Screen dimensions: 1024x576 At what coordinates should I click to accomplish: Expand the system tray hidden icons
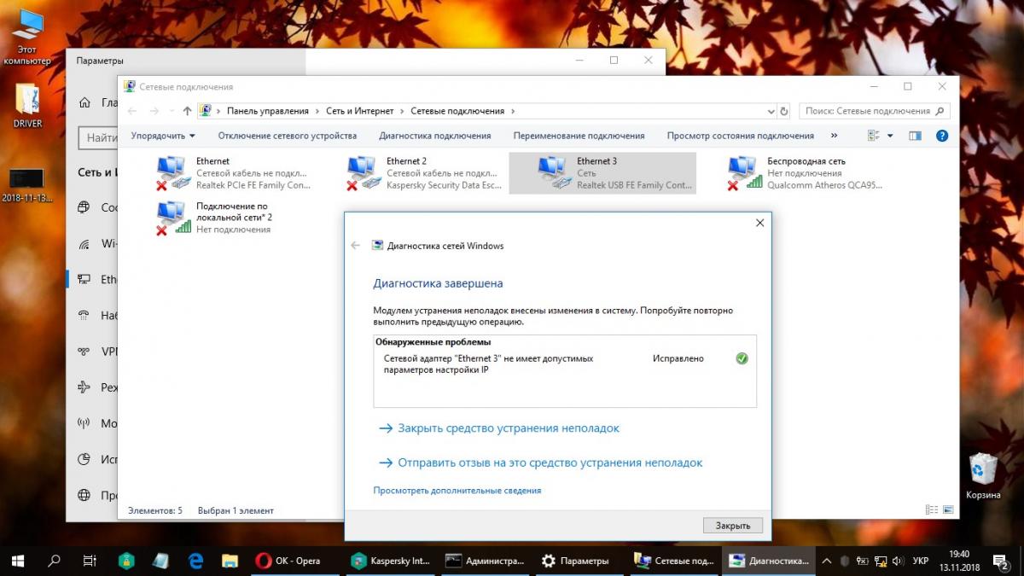coord(825,561)
